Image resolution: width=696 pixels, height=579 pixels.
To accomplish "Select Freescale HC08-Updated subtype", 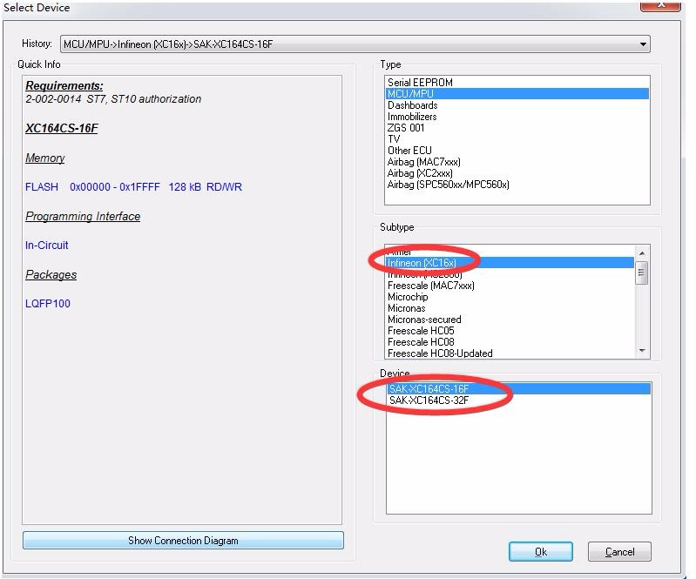I will tap(510, 353).
